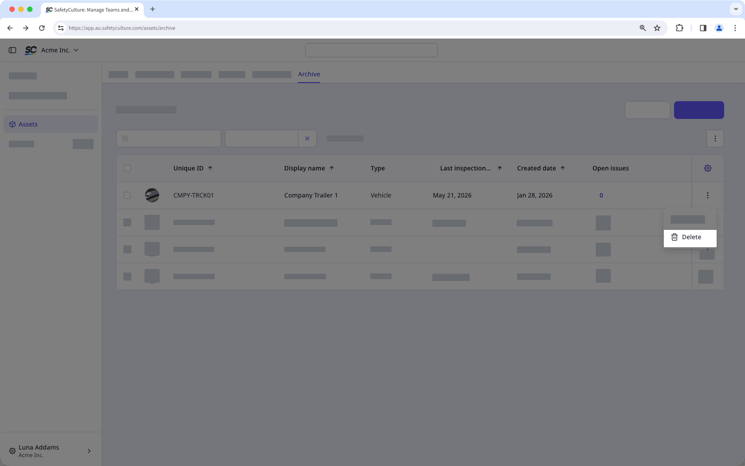Reload the current page
The height and width of the screenshot is (466, 745).
[x=42, y=28]
